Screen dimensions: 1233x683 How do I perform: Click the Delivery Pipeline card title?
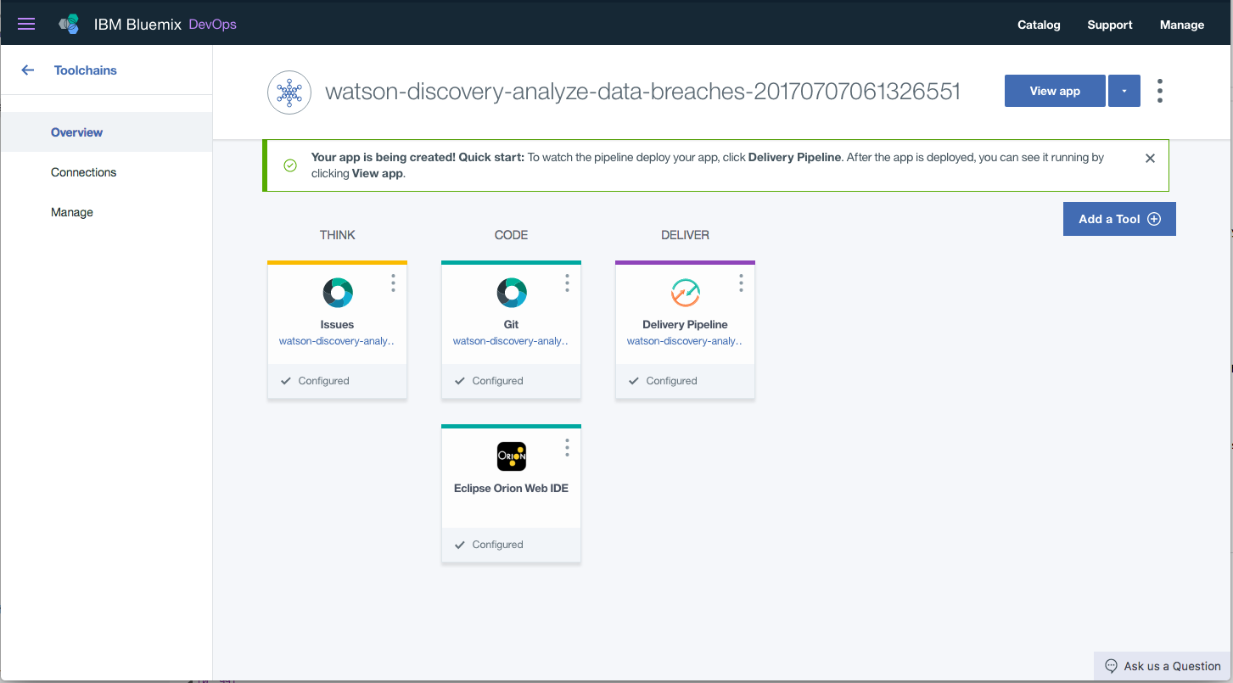(x=686, y=325)
